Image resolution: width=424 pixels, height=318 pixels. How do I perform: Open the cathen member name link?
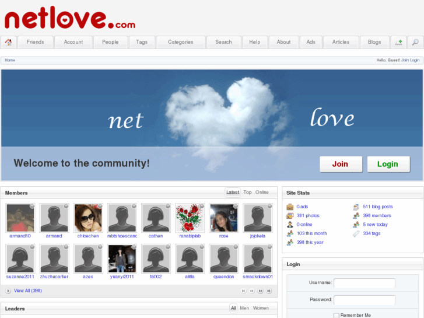coord(156,236)
